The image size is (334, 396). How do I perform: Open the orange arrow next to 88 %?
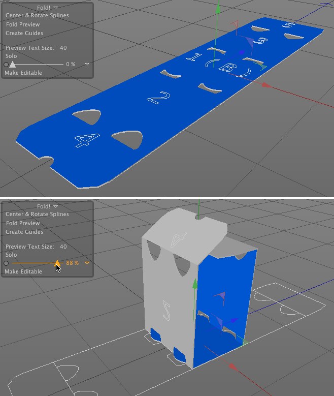(x=87, y=263)
